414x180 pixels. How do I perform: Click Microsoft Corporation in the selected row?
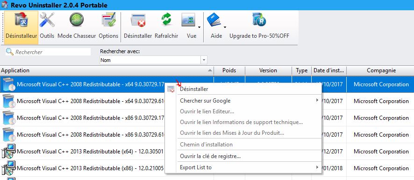tap(381, 84)
